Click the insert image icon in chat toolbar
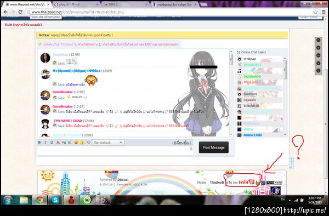329x216 pixels. pos(70,143)
